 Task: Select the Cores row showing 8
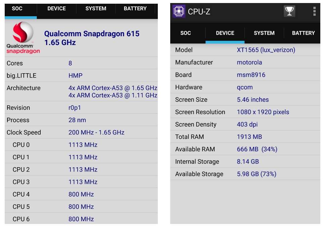coord(81,63)
